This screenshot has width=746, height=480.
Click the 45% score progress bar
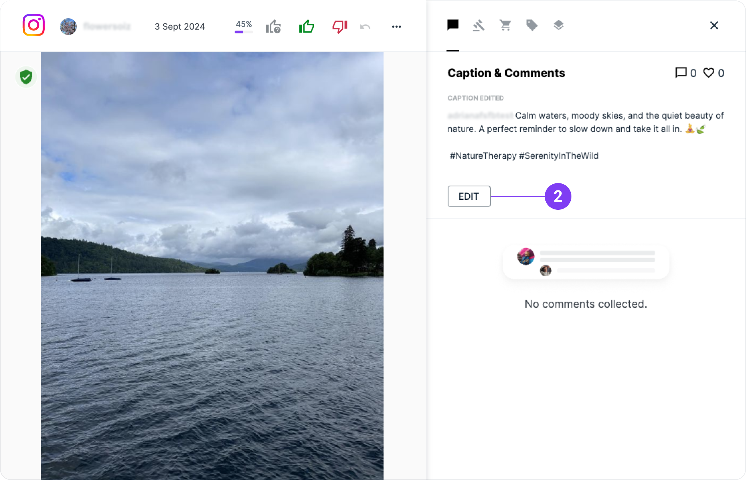[x=244, y=32]
